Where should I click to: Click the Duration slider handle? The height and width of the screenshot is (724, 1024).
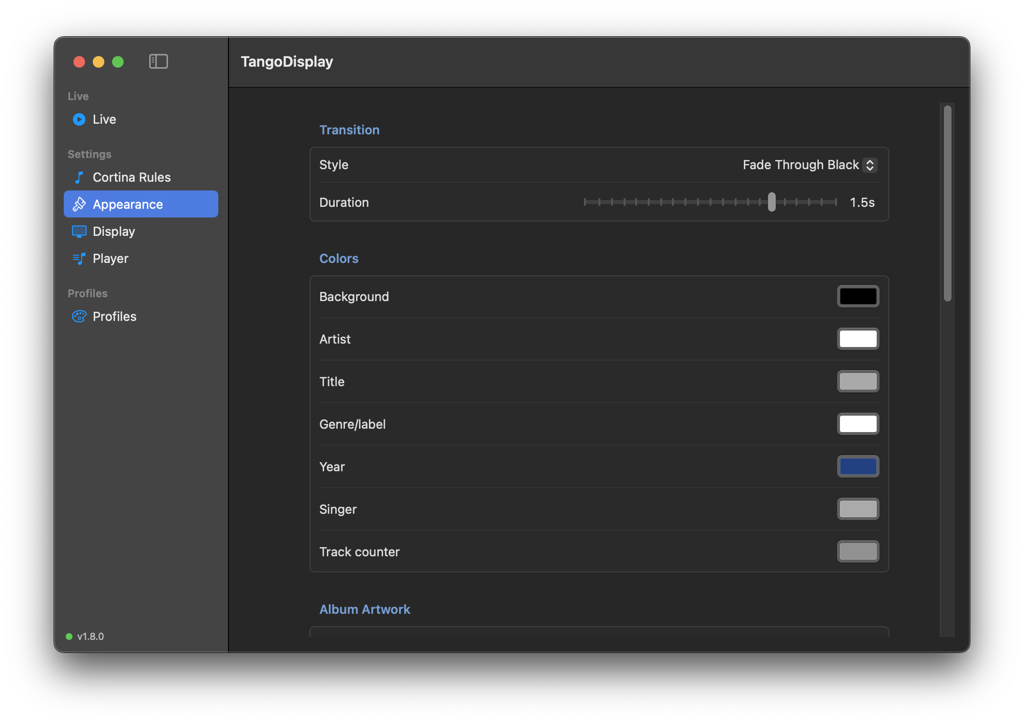tap(772, 202)
